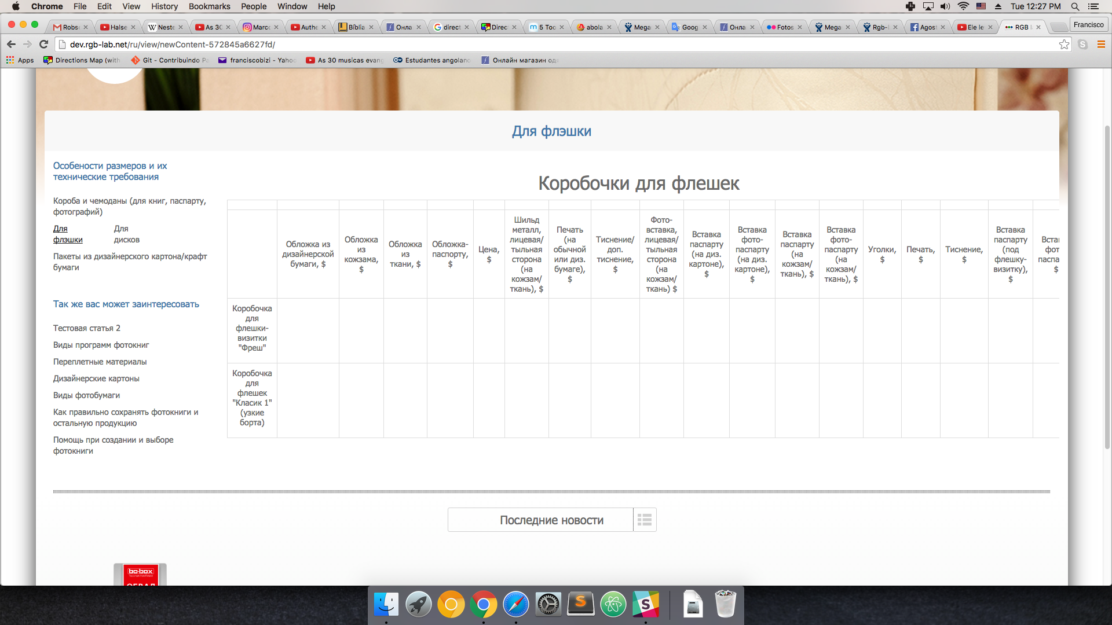The width and height of the screenshot is (1112, 625).
Task: Open Safari from the dock
Action: pos(515,605)
